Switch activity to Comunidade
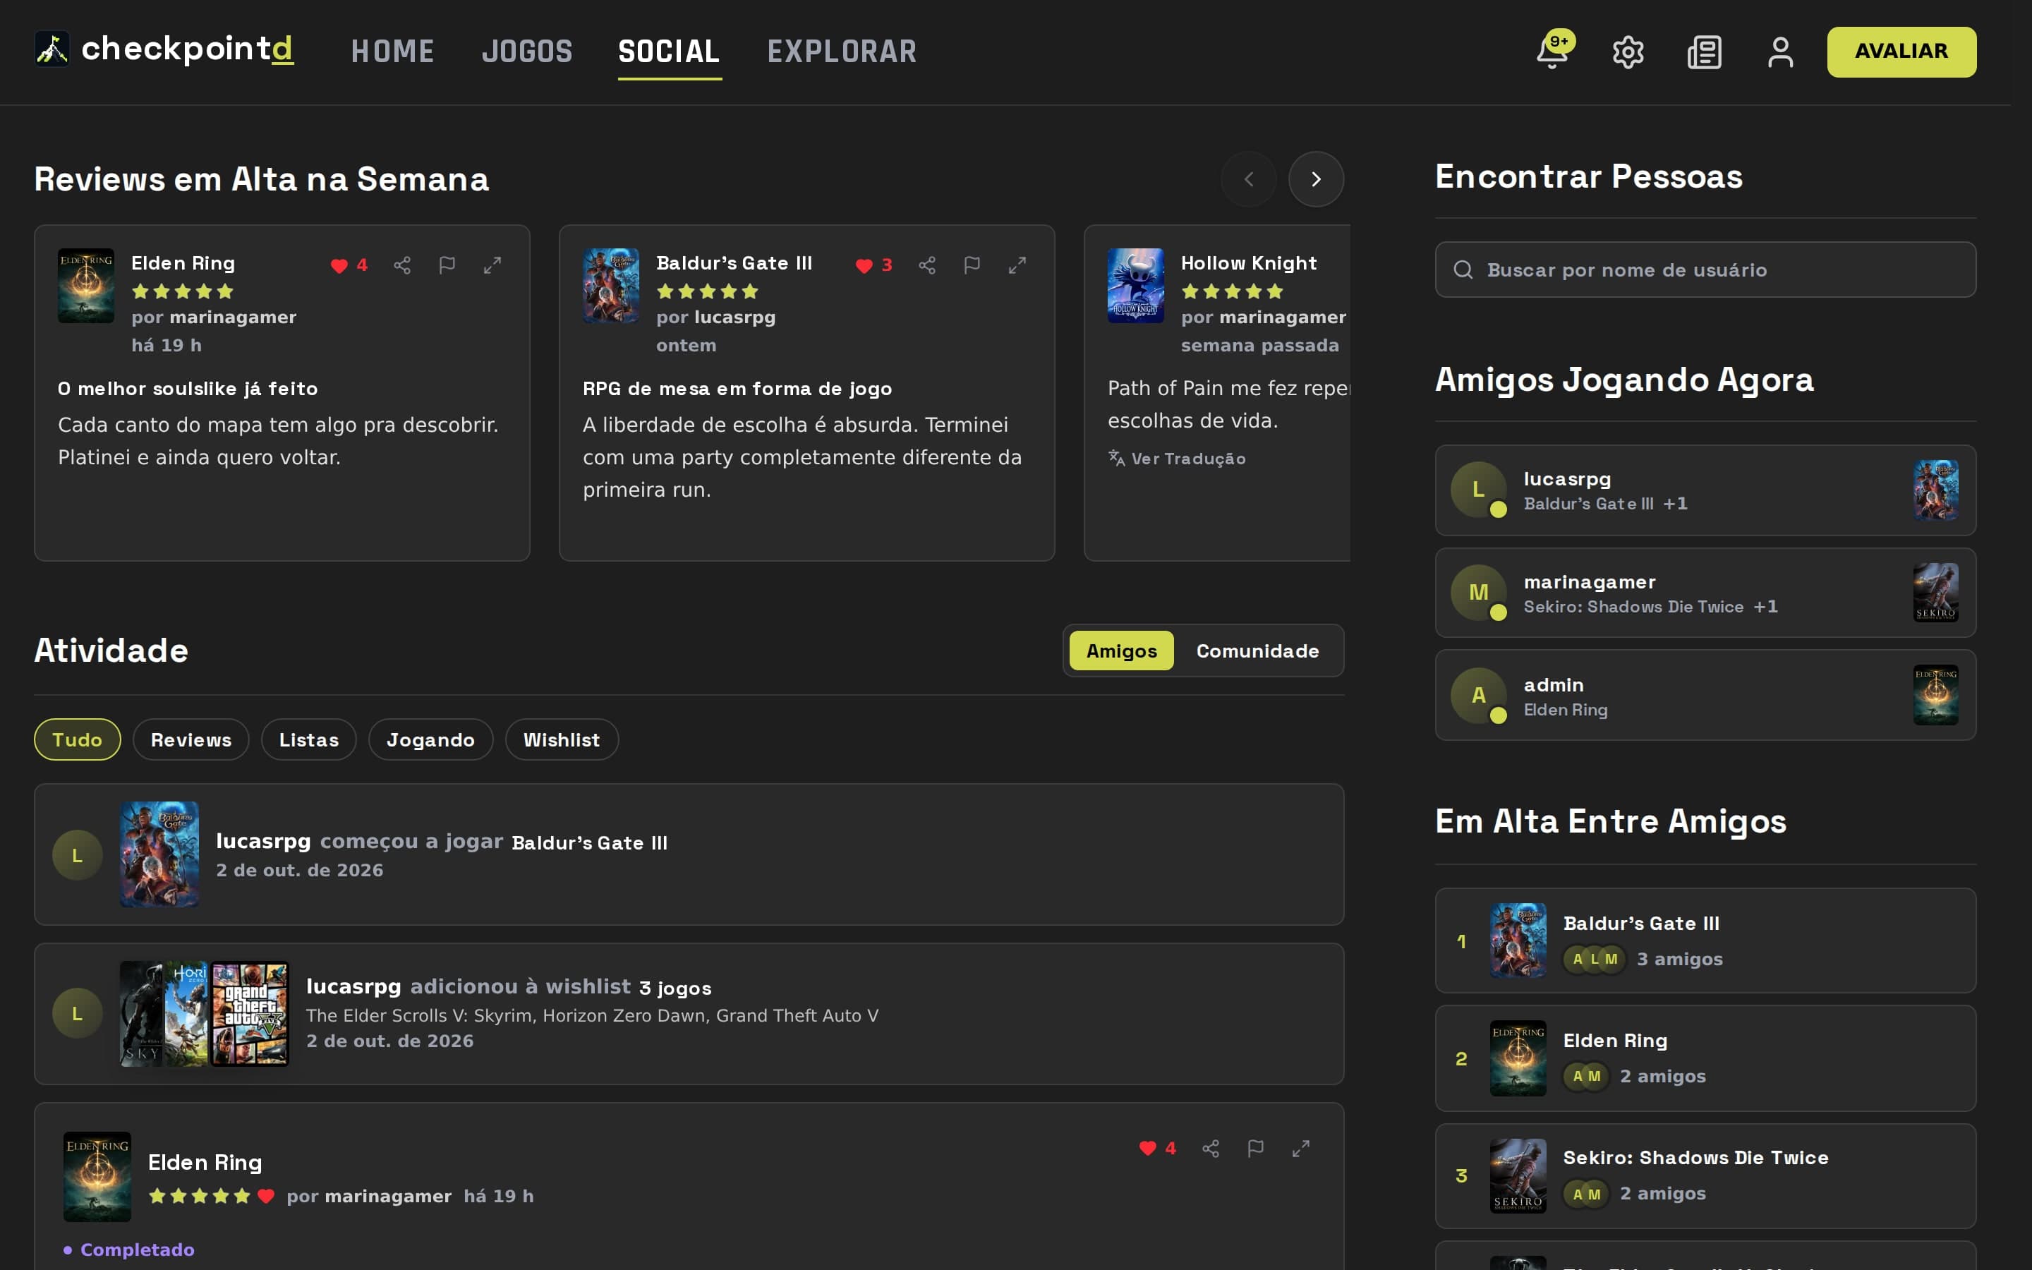 (x=1258, y=651)
